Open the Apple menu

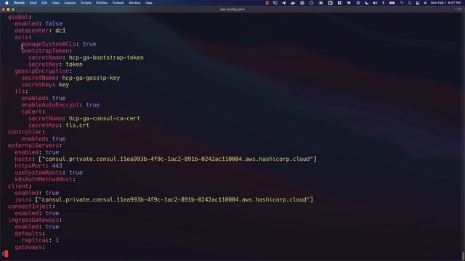7,3
